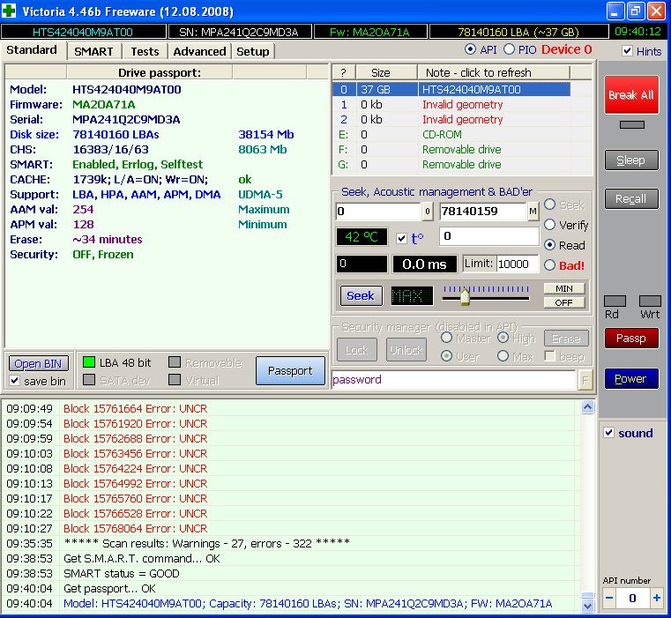Click the indicator lamp under Break All
Screen dimensions: 671x618
[632, 124]
